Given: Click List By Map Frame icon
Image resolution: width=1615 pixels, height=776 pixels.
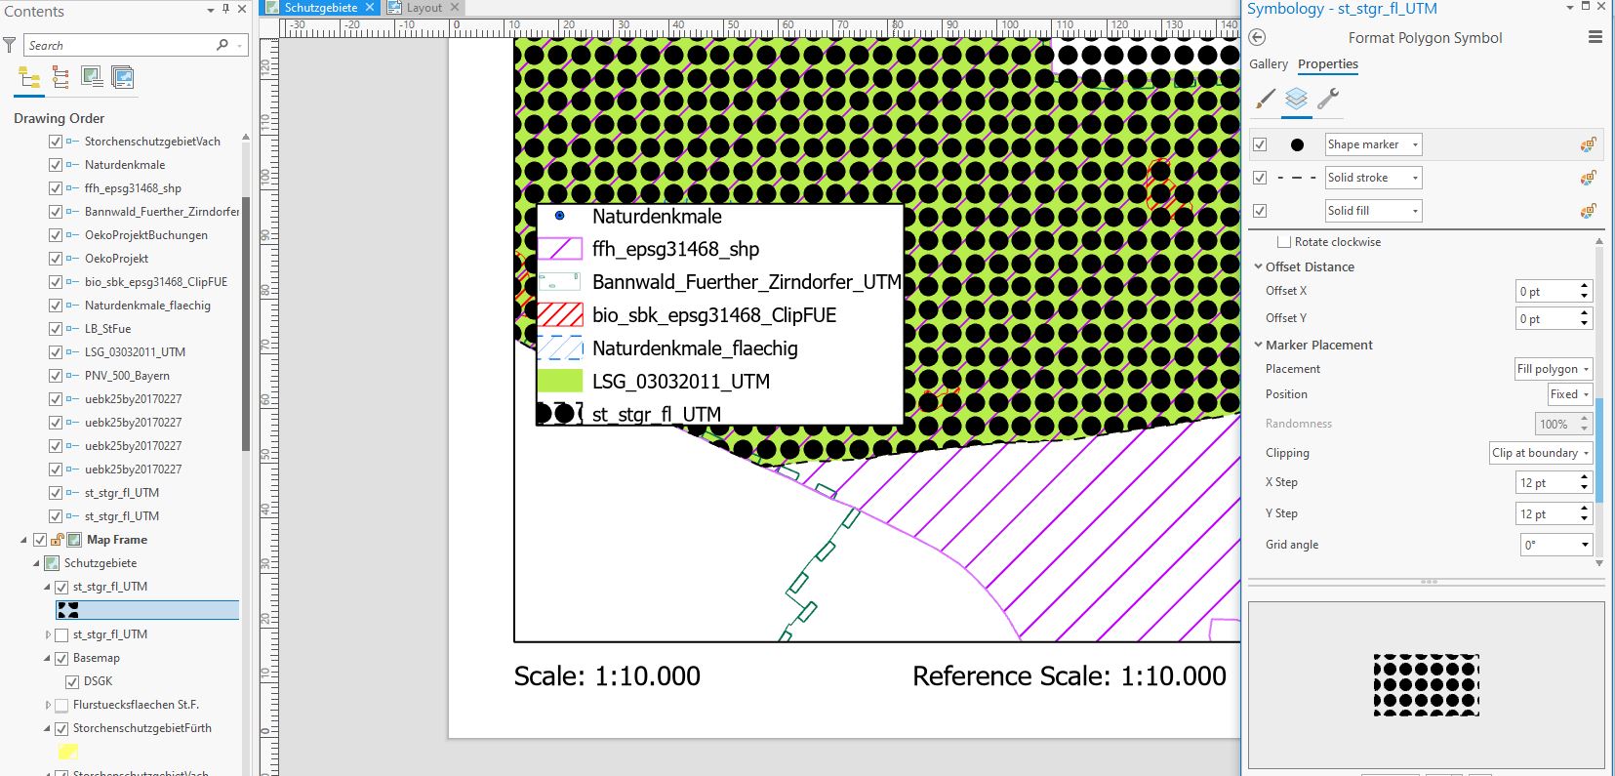Looking at the screenshot, I should [92, 77].
